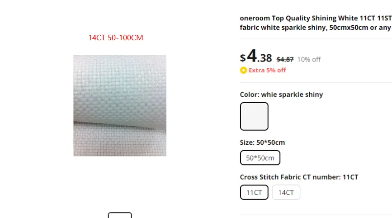Click the $4.38 current price
The height and width of the screenshot is (218, 392).
click(256, 56)
